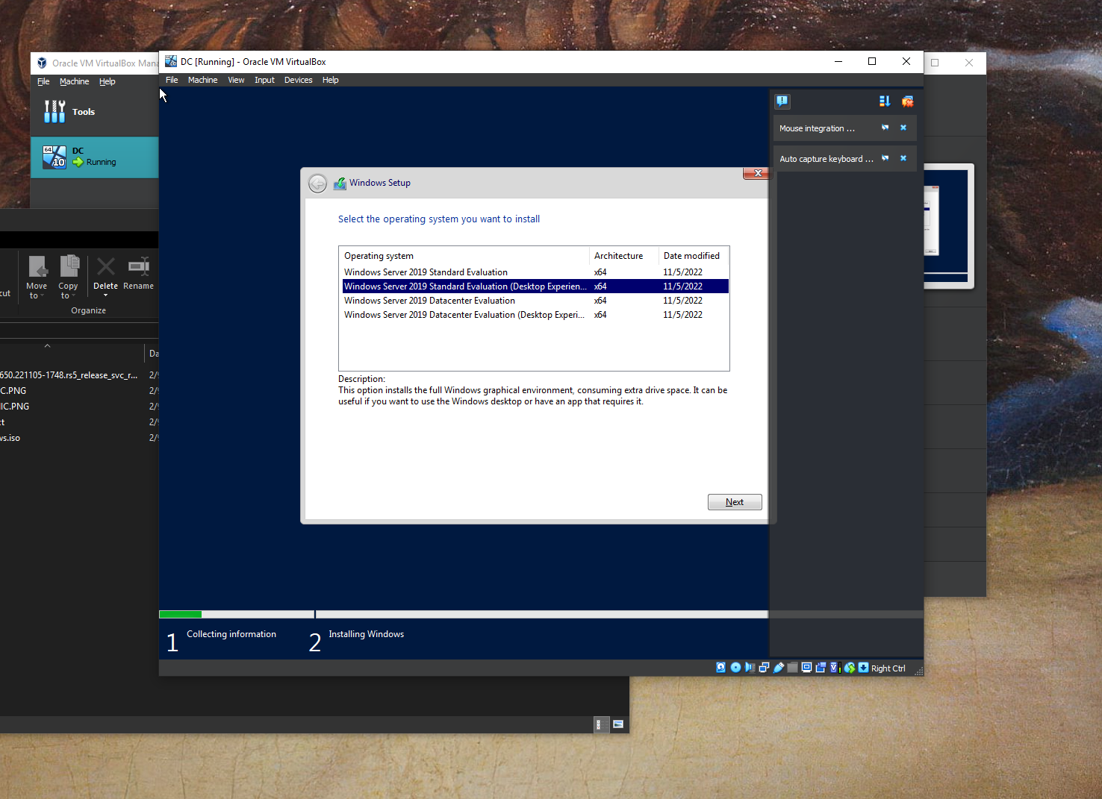The width and height of the screenshot is (1102, 799).
Task: Open File menu in VirtualBox Manager window
Action: point(43,81)
